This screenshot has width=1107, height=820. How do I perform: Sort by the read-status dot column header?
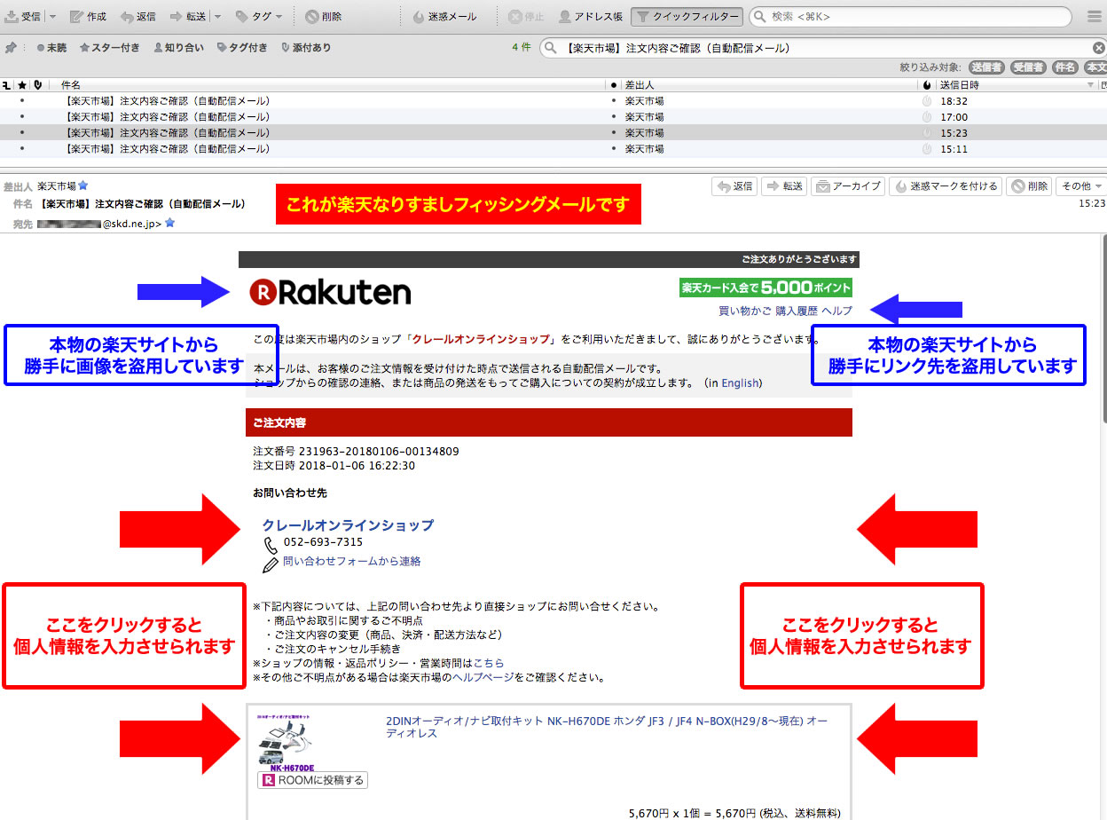(x=613, y=85)
